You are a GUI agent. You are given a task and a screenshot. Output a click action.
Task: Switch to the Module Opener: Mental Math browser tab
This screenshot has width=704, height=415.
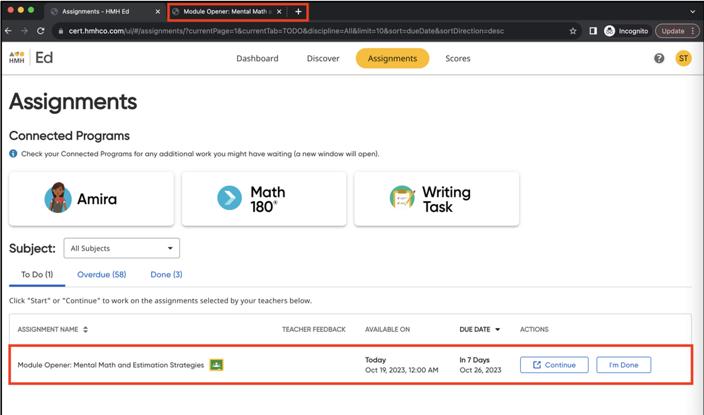pos(227,12)
